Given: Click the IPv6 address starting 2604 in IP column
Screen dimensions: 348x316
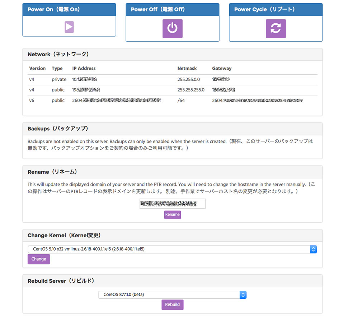Looking at the screenshot, I should click(117, 101).
